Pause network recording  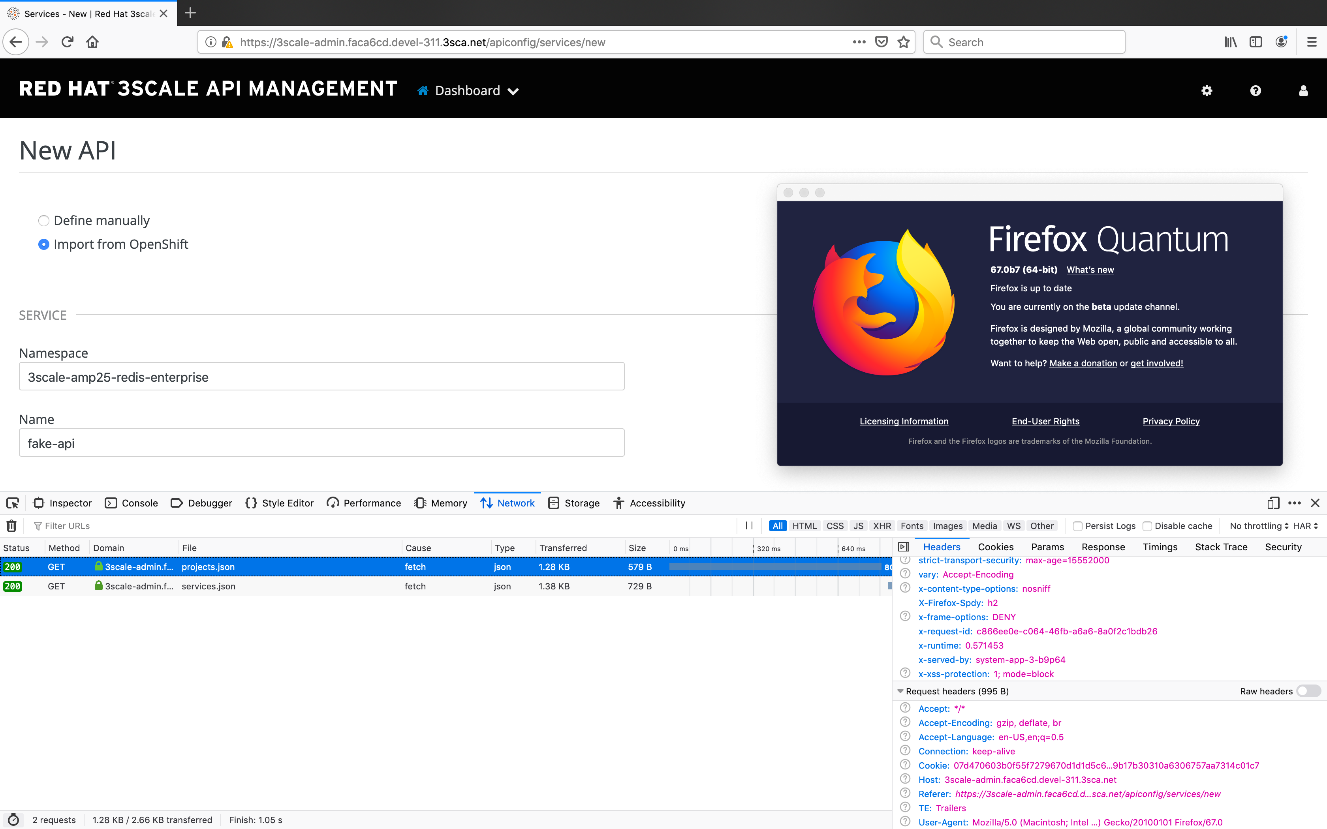(749, 526)
